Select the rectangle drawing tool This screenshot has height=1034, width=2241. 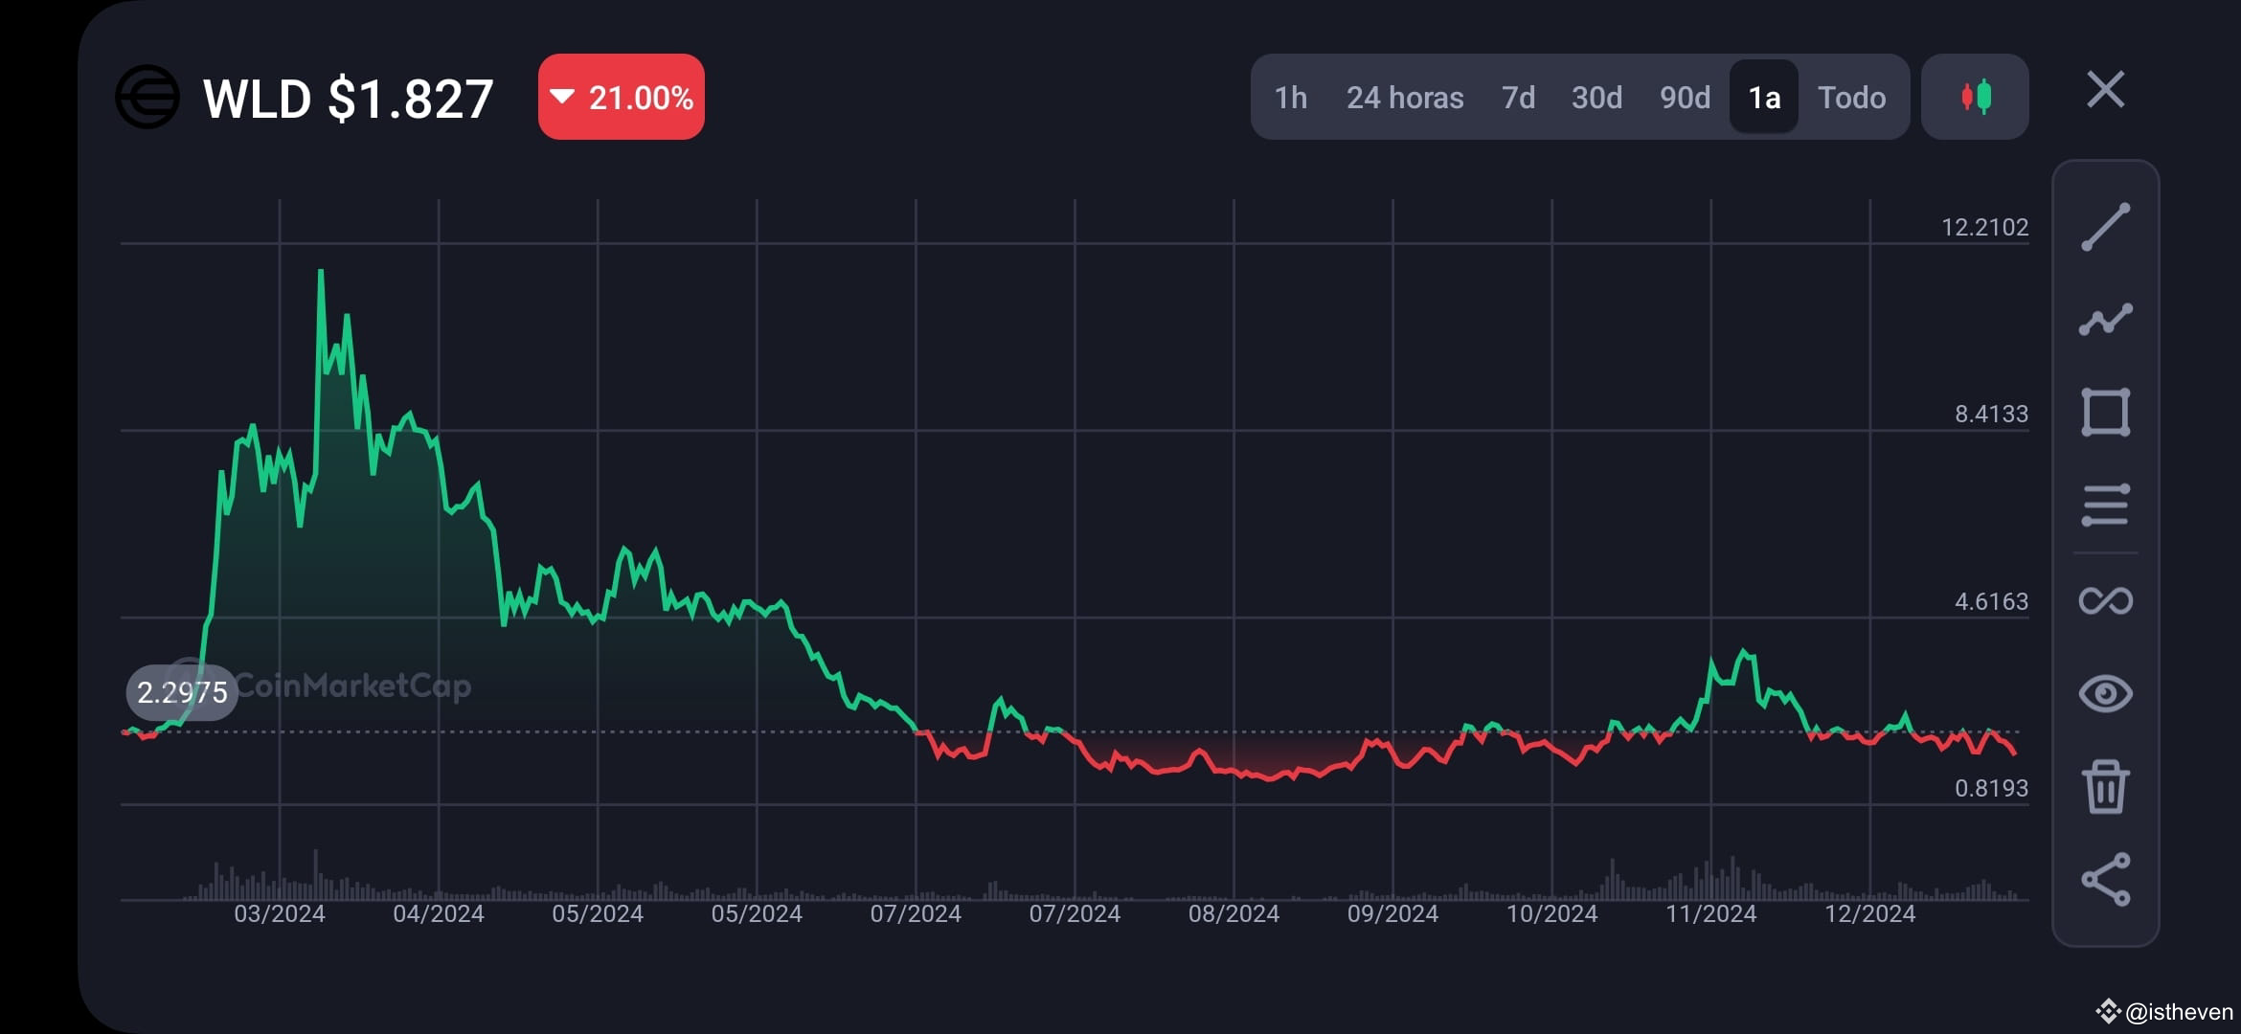pos(2105,413)
